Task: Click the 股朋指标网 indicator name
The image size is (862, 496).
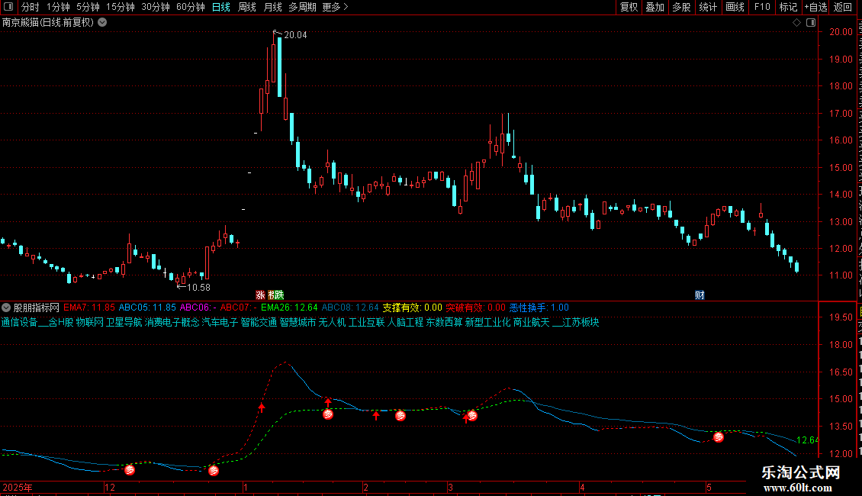Action: point(37,308)
